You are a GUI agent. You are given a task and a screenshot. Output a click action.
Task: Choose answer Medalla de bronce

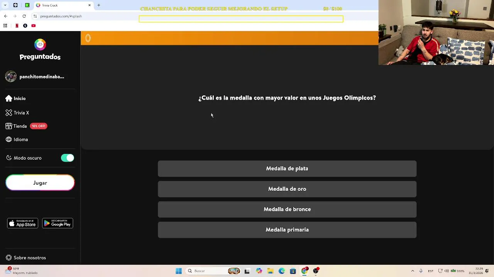point(287,209)
